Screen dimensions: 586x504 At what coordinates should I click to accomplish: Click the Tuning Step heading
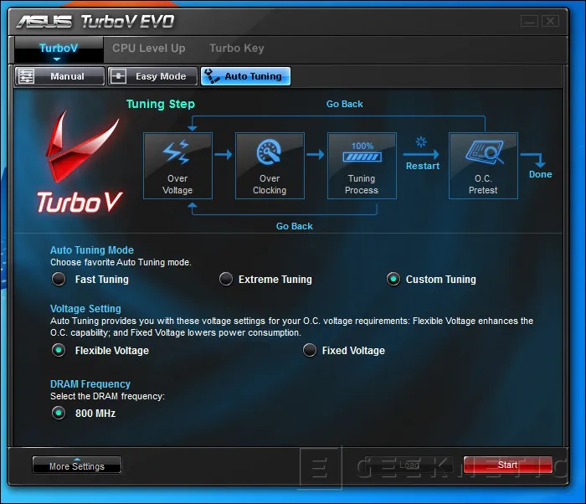tap(161, 104)
